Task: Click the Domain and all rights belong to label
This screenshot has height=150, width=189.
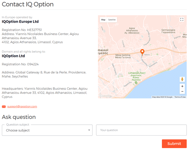Action: [23, 52]
